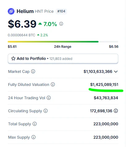The width and height of the screenshot is (126, 147).
Task: Show Total Supply info icon
Action: [35, 124]
